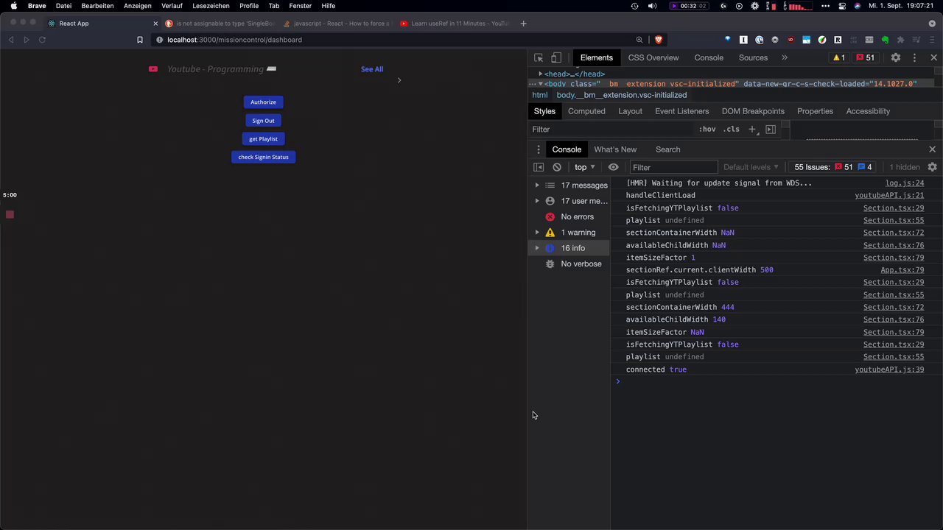Toggle the device toolbar icon
The image size is (943, 530).
pos(556,57)
